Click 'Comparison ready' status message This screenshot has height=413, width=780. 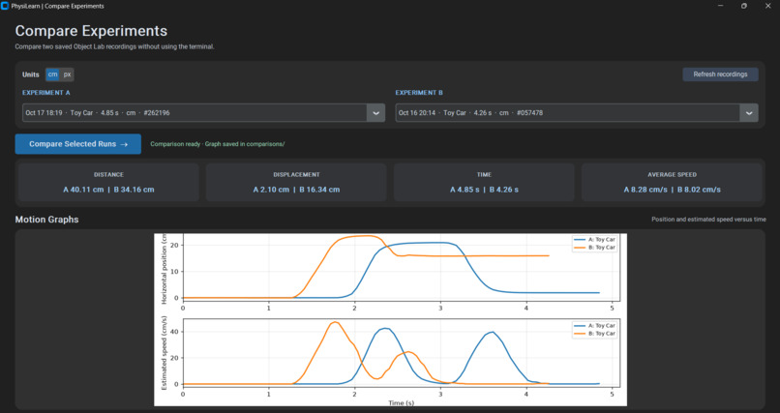pyautogui.click(x=218, y=144)
